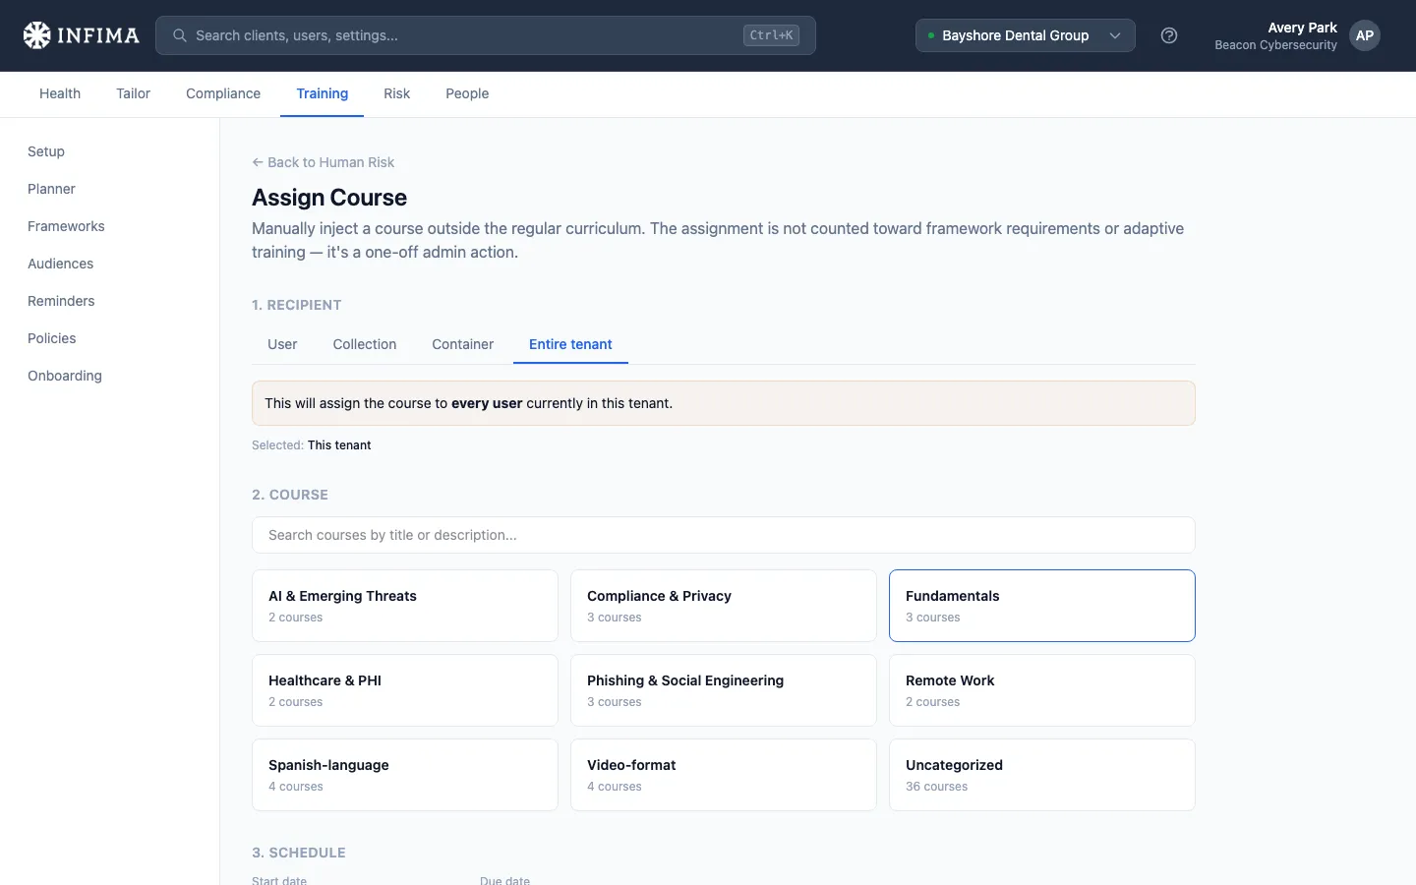
Task: Click the Ctrl+K shortcut badge
Action: pyautogui.click(x=771, y=35)
